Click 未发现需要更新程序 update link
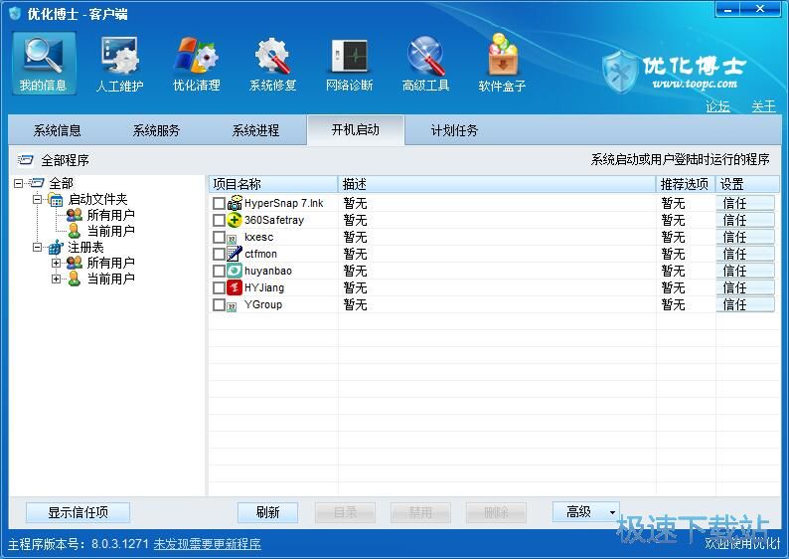 click(x=207, y=544)
